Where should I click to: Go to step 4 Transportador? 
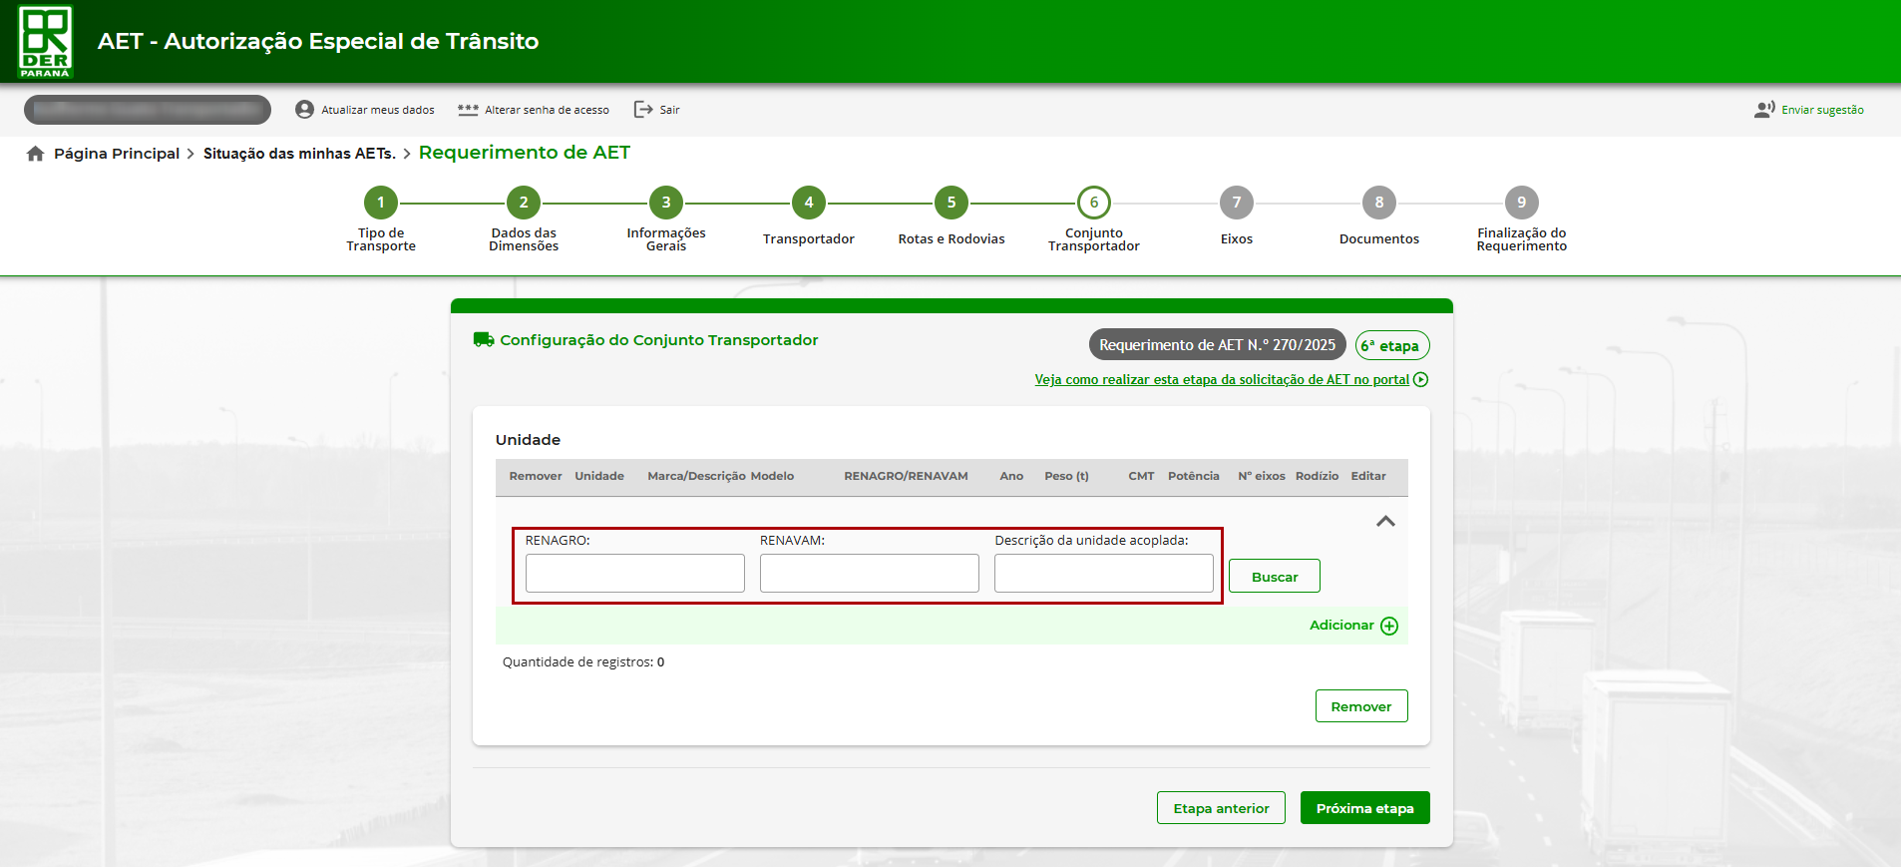click(x=809, y=203)
